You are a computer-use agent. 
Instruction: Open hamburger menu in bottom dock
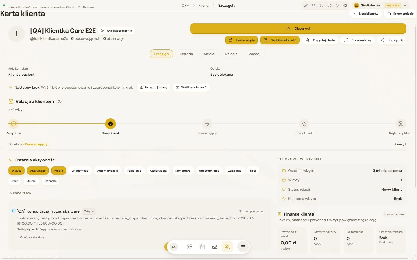[243, 247]
